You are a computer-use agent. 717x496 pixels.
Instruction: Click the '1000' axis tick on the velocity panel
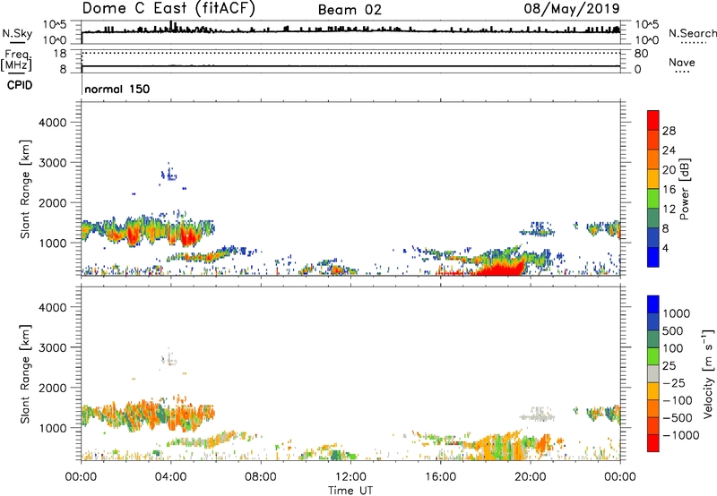tap(52, 428)
